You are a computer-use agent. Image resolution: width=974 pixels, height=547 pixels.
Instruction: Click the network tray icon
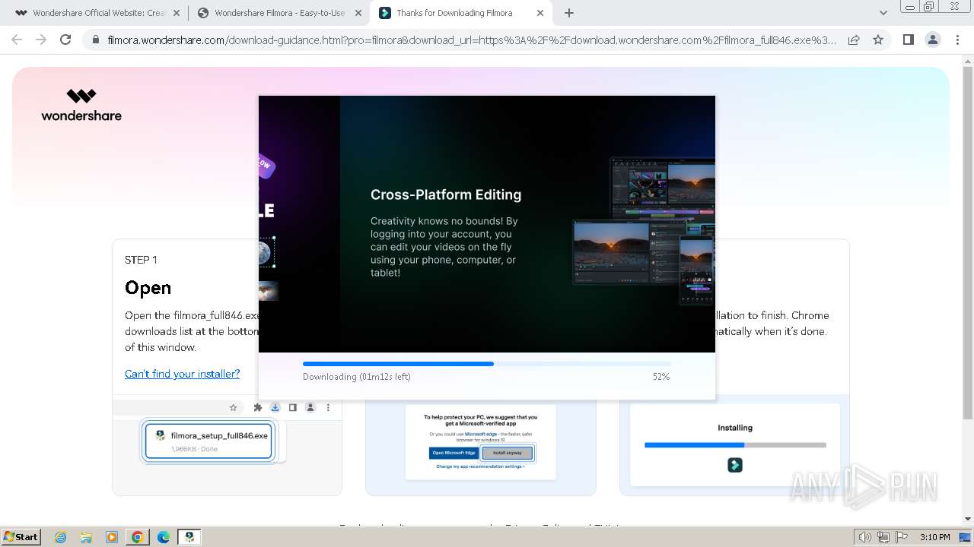tap(883, 537)
